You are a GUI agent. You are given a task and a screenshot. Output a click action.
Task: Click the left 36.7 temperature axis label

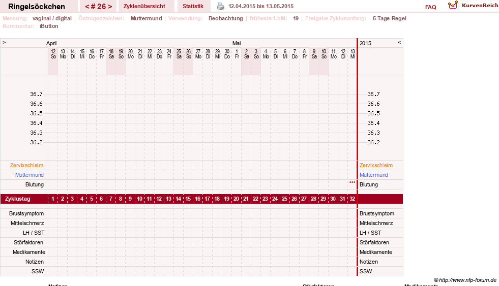[36, 94]
